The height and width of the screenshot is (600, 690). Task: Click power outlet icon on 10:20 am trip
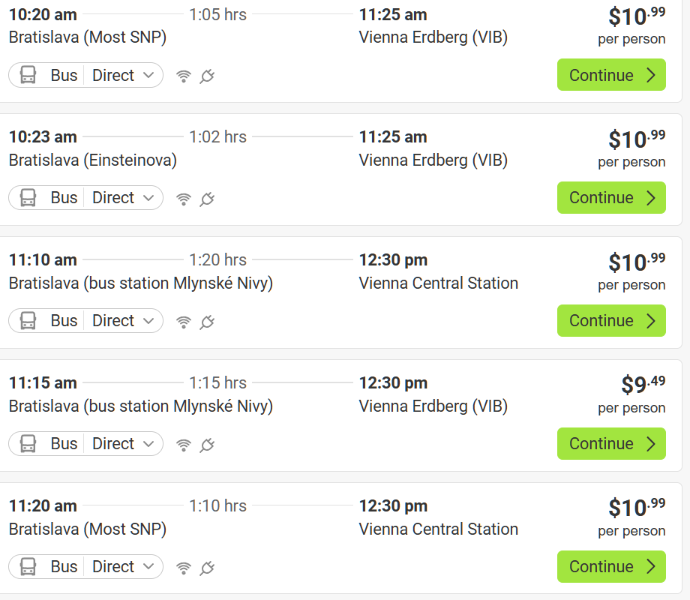tap(208, 76)
